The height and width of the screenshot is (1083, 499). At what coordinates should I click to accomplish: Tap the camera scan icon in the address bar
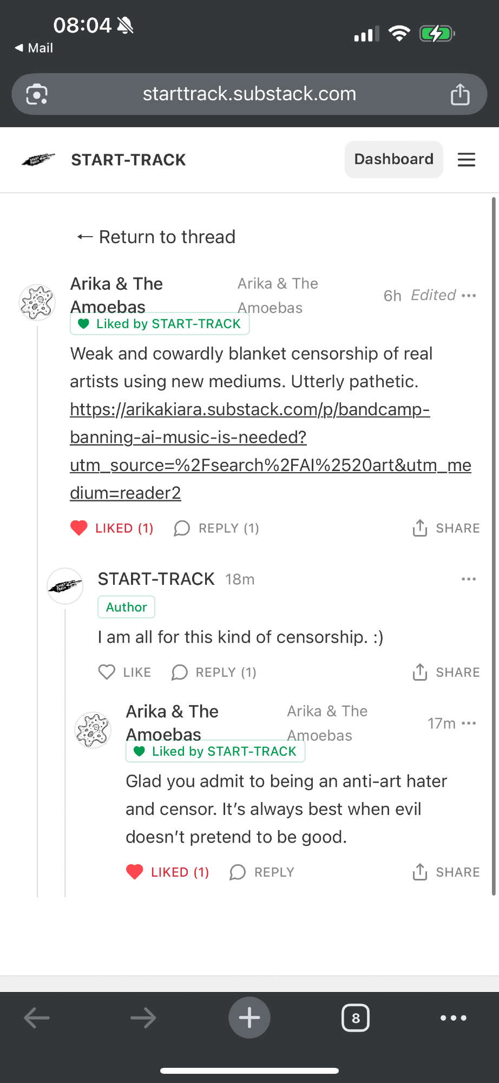coord(37,94)
